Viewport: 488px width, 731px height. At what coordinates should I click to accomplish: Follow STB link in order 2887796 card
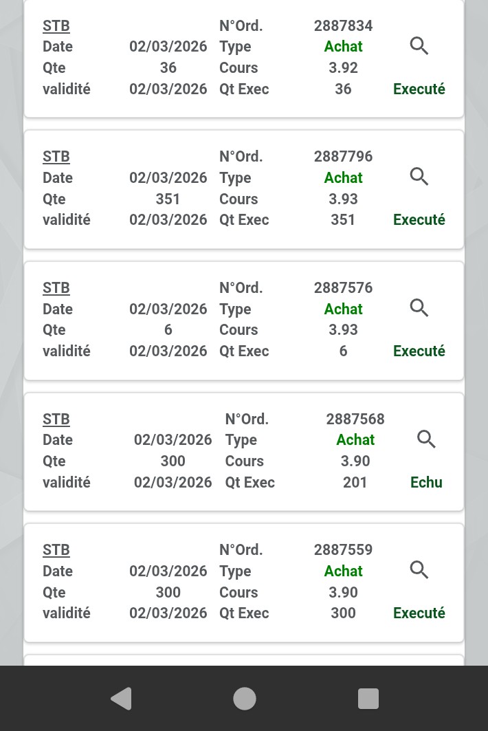(x=56, y=157)
